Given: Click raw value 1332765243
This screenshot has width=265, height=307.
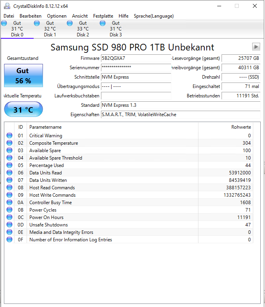Looking at the screenshot, I should pos(237,195).
